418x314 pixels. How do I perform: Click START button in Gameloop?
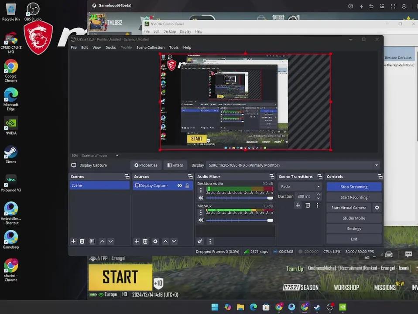(x=120, y=277)
